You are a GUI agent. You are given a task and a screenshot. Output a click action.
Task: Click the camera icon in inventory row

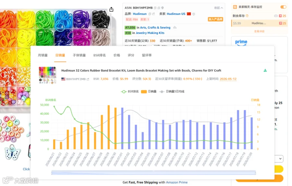click(x=276, y=16)
